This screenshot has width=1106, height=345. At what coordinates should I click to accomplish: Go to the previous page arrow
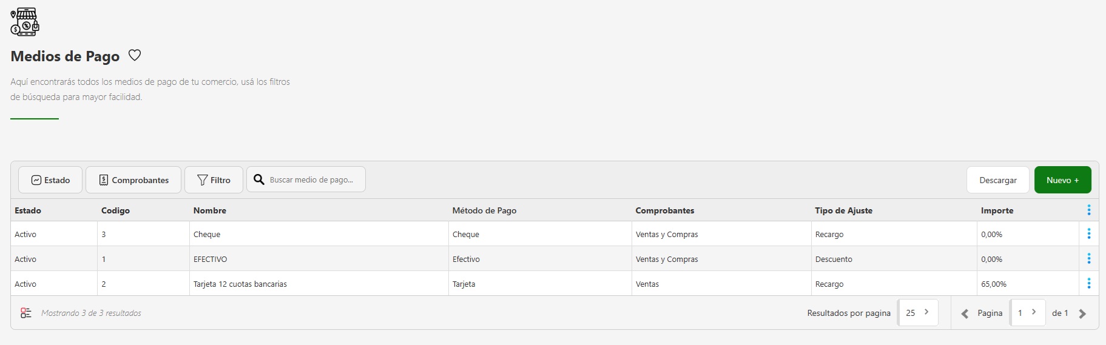pyautogui.click(x=965, y=313)
